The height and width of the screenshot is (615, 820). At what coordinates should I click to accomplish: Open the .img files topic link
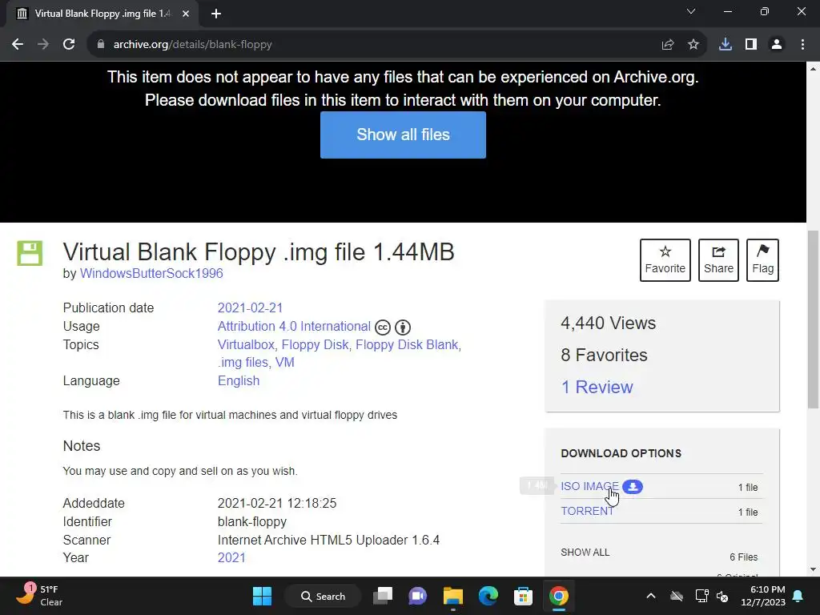(243, 362)
